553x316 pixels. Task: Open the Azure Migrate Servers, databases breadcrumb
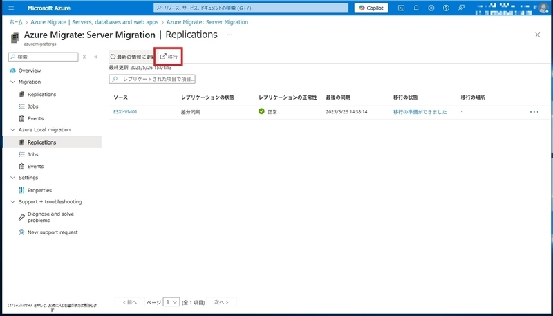(95, 22)
